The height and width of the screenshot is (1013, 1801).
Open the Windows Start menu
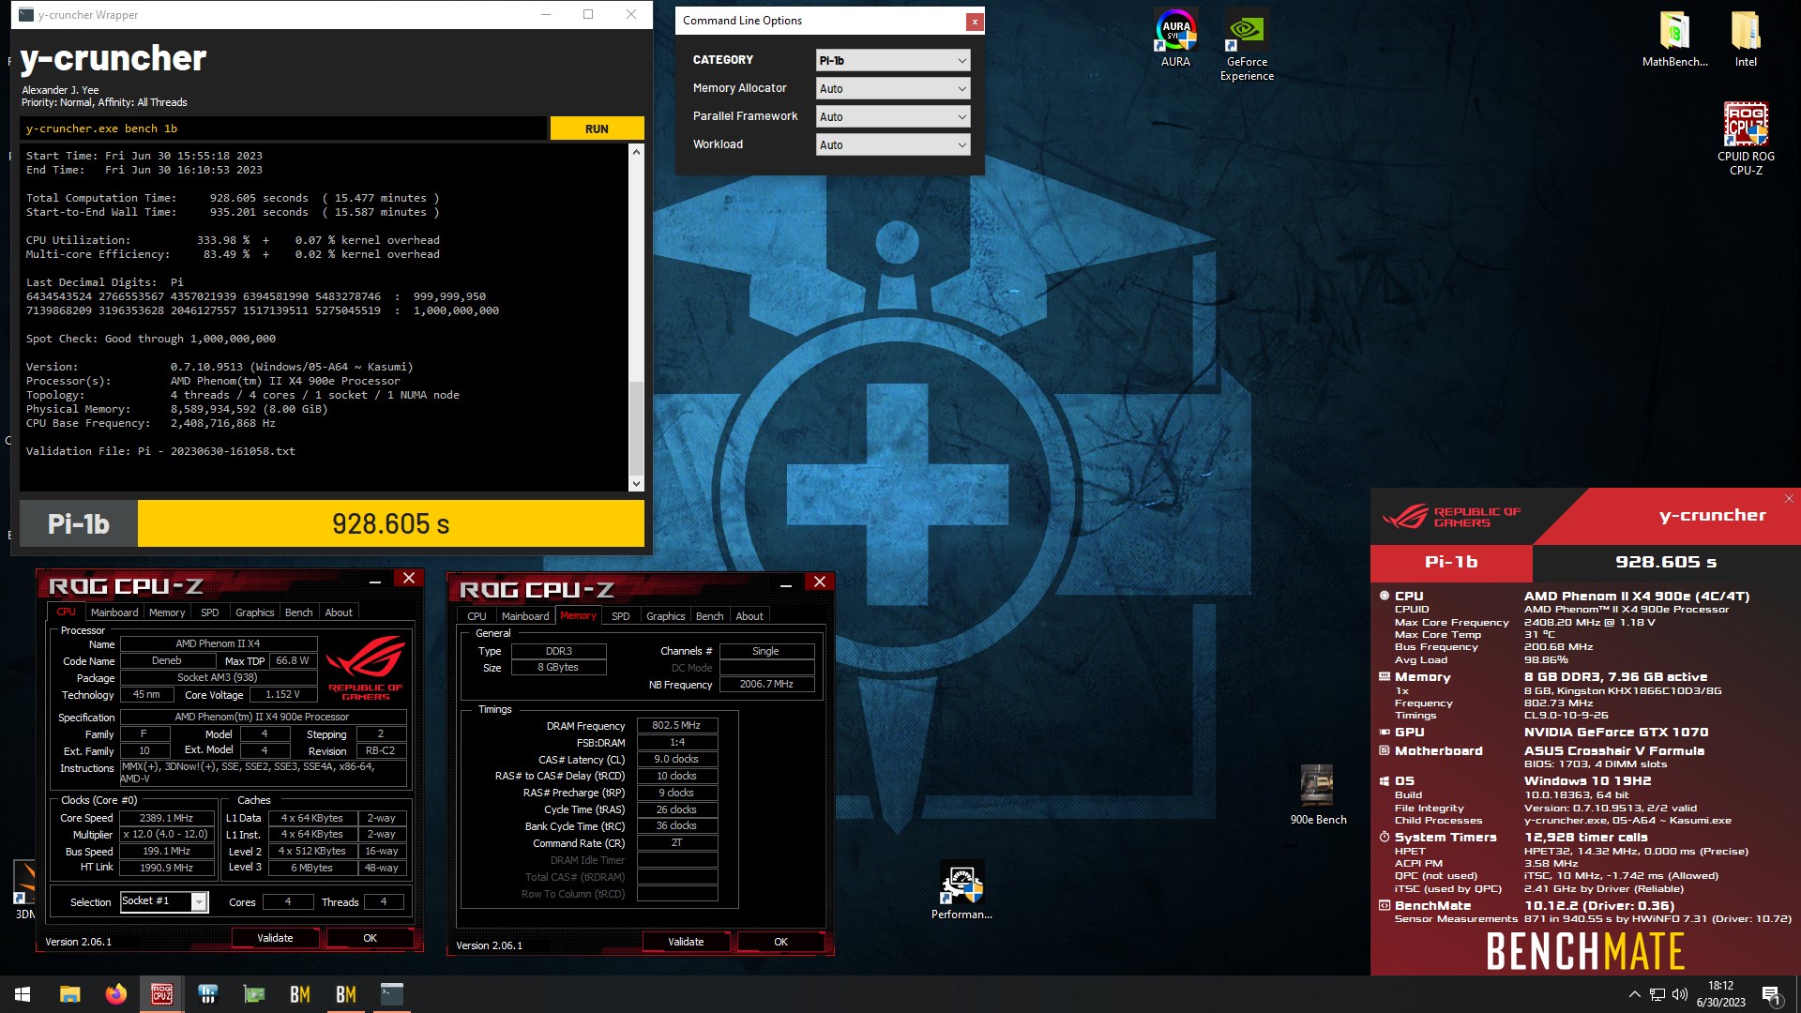point(23,994)
